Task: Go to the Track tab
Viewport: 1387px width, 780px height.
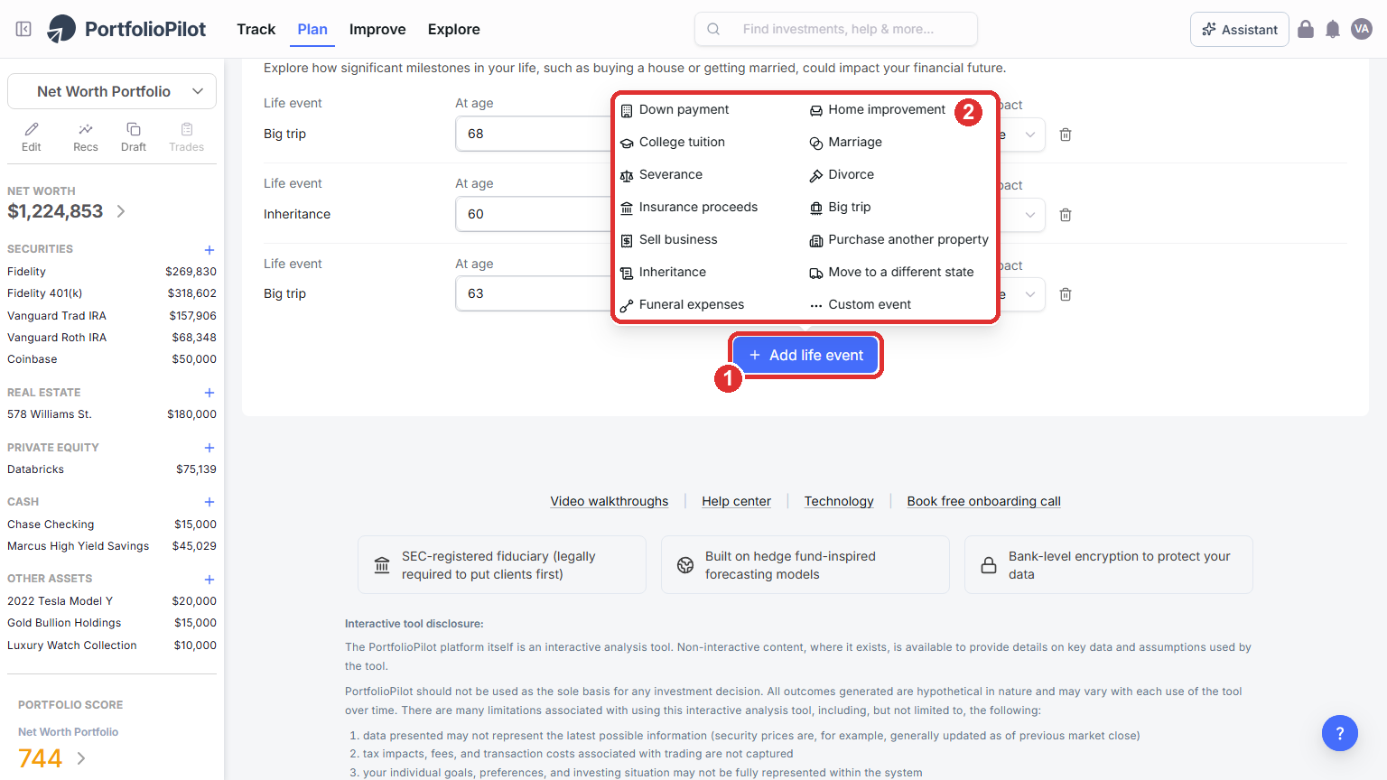Action: [256, 29]
